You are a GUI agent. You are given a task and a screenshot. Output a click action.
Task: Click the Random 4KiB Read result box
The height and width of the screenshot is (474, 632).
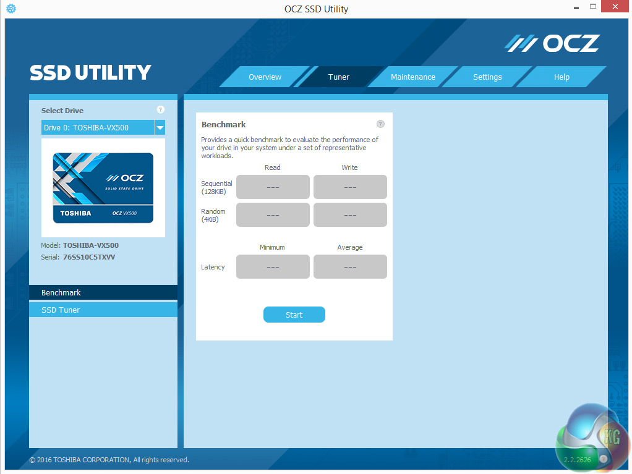pos(273,214)
